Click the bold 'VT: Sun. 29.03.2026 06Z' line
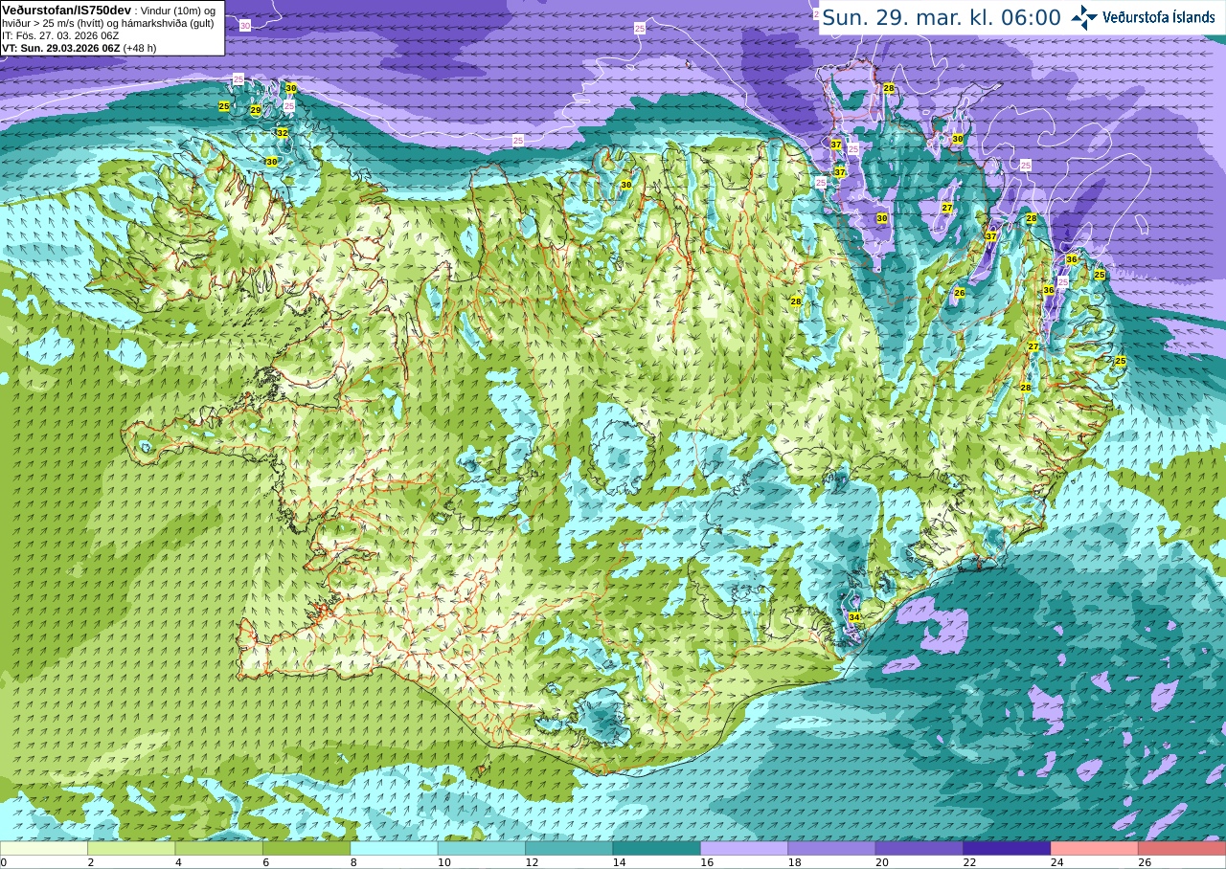1226x869 pixels. pos(60,48)
